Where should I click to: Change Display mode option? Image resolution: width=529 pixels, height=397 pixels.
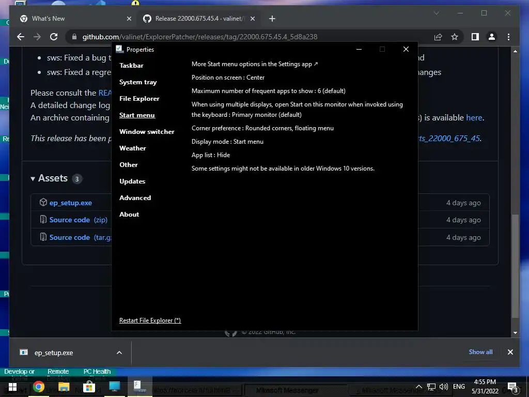click(x=227, y=142)
